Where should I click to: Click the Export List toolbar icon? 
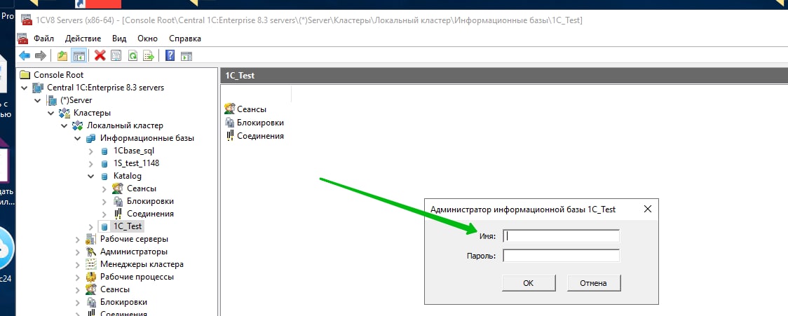[149, 55]
